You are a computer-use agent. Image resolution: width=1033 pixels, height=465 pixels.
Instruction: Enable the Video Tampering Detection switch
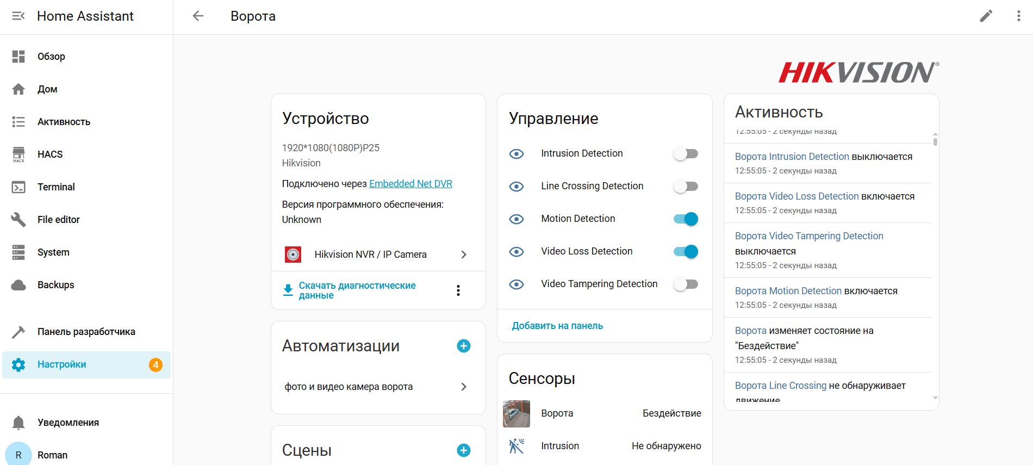(x=686, y=284)
